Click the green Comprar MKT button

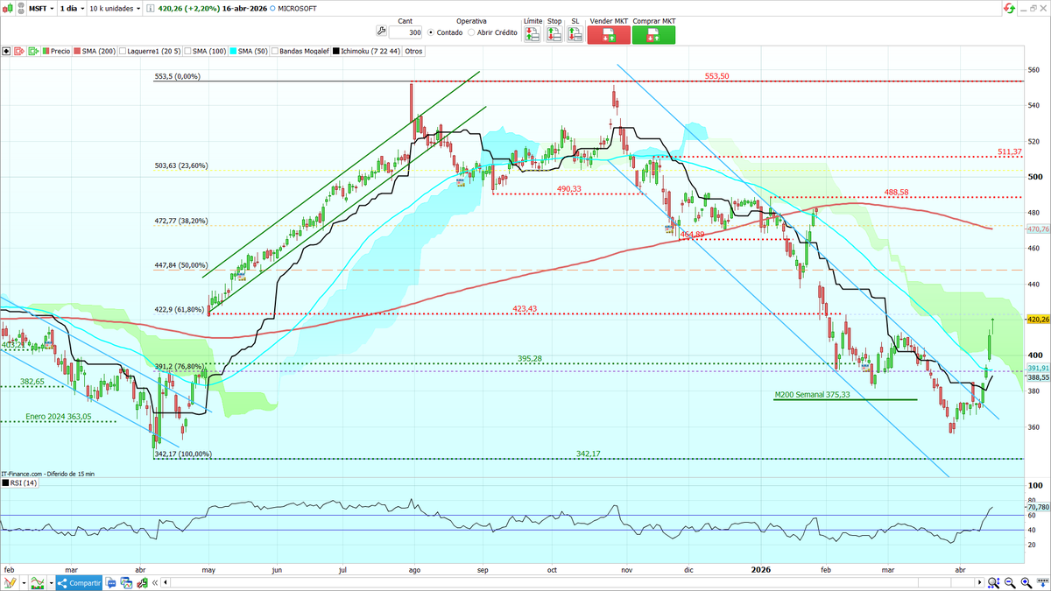[x=653, y=35]
